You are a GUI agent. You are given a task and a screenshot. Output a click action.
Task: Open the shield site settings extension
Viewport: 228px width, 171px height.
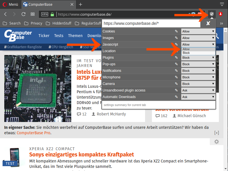pyautogui.click(x=212, y=14)
